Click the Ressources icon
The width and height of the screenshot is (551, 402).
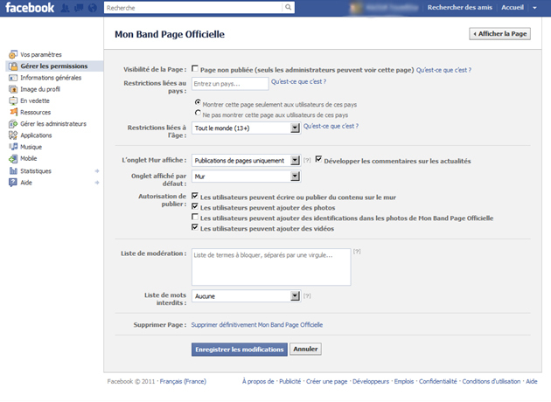(13, 112)
